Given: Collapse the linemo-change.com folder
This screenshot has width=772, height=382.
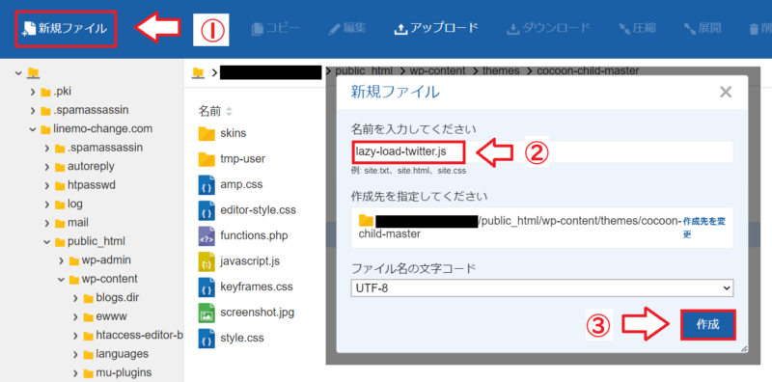Looking at the screenshot, I should [33, 129].
